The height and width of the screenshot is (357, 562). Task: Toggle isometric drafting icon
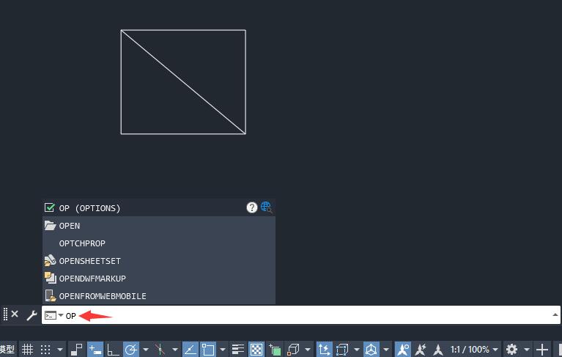tap(160, 349)
